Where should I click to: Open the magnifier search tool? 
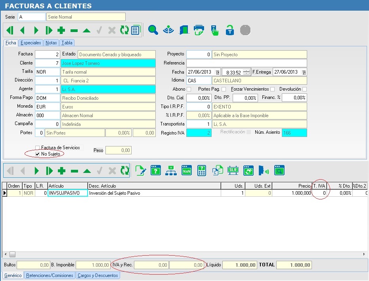point(153,30)
